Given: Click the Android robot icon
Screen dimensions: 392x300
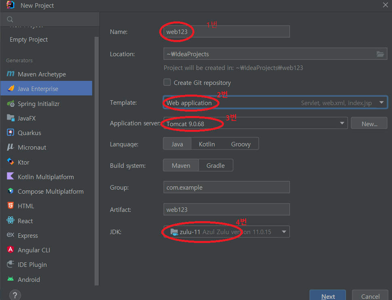Looking at the screenshot, I should click(11, 279).
